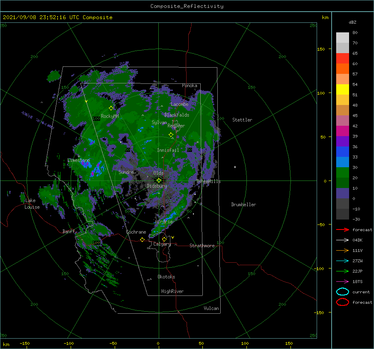Click the dBZ legend heading
This screenshot has height=349, width=374.
coord(352,22)
